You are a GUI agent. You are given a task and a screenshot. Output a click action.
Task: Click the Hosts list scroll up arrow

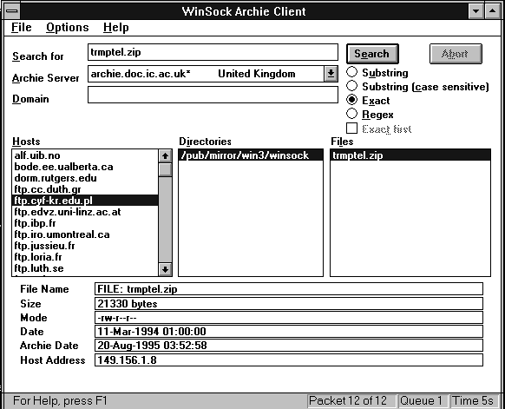click(x=165, y=156)
